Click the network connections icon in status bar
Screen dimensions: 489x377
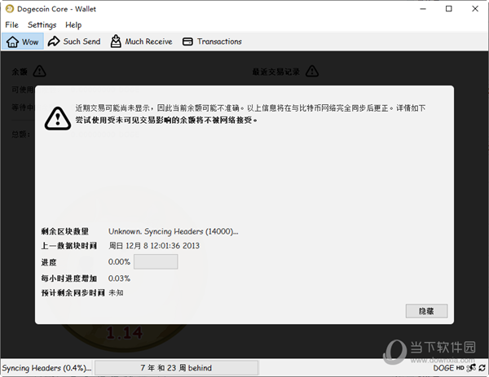coord(472,368)
